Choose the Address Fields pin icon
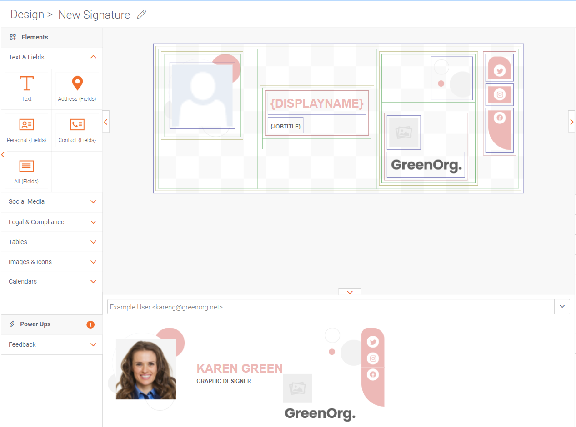 pyautogui.click(x=77, y=83)
